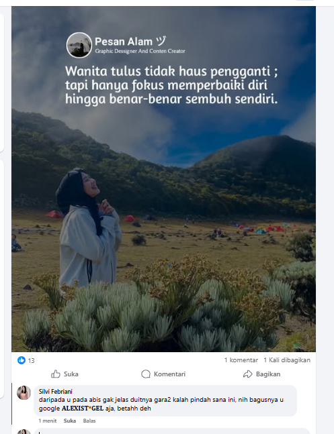Click the partially visible avatar below Silvi's comment

click(24, 431)
